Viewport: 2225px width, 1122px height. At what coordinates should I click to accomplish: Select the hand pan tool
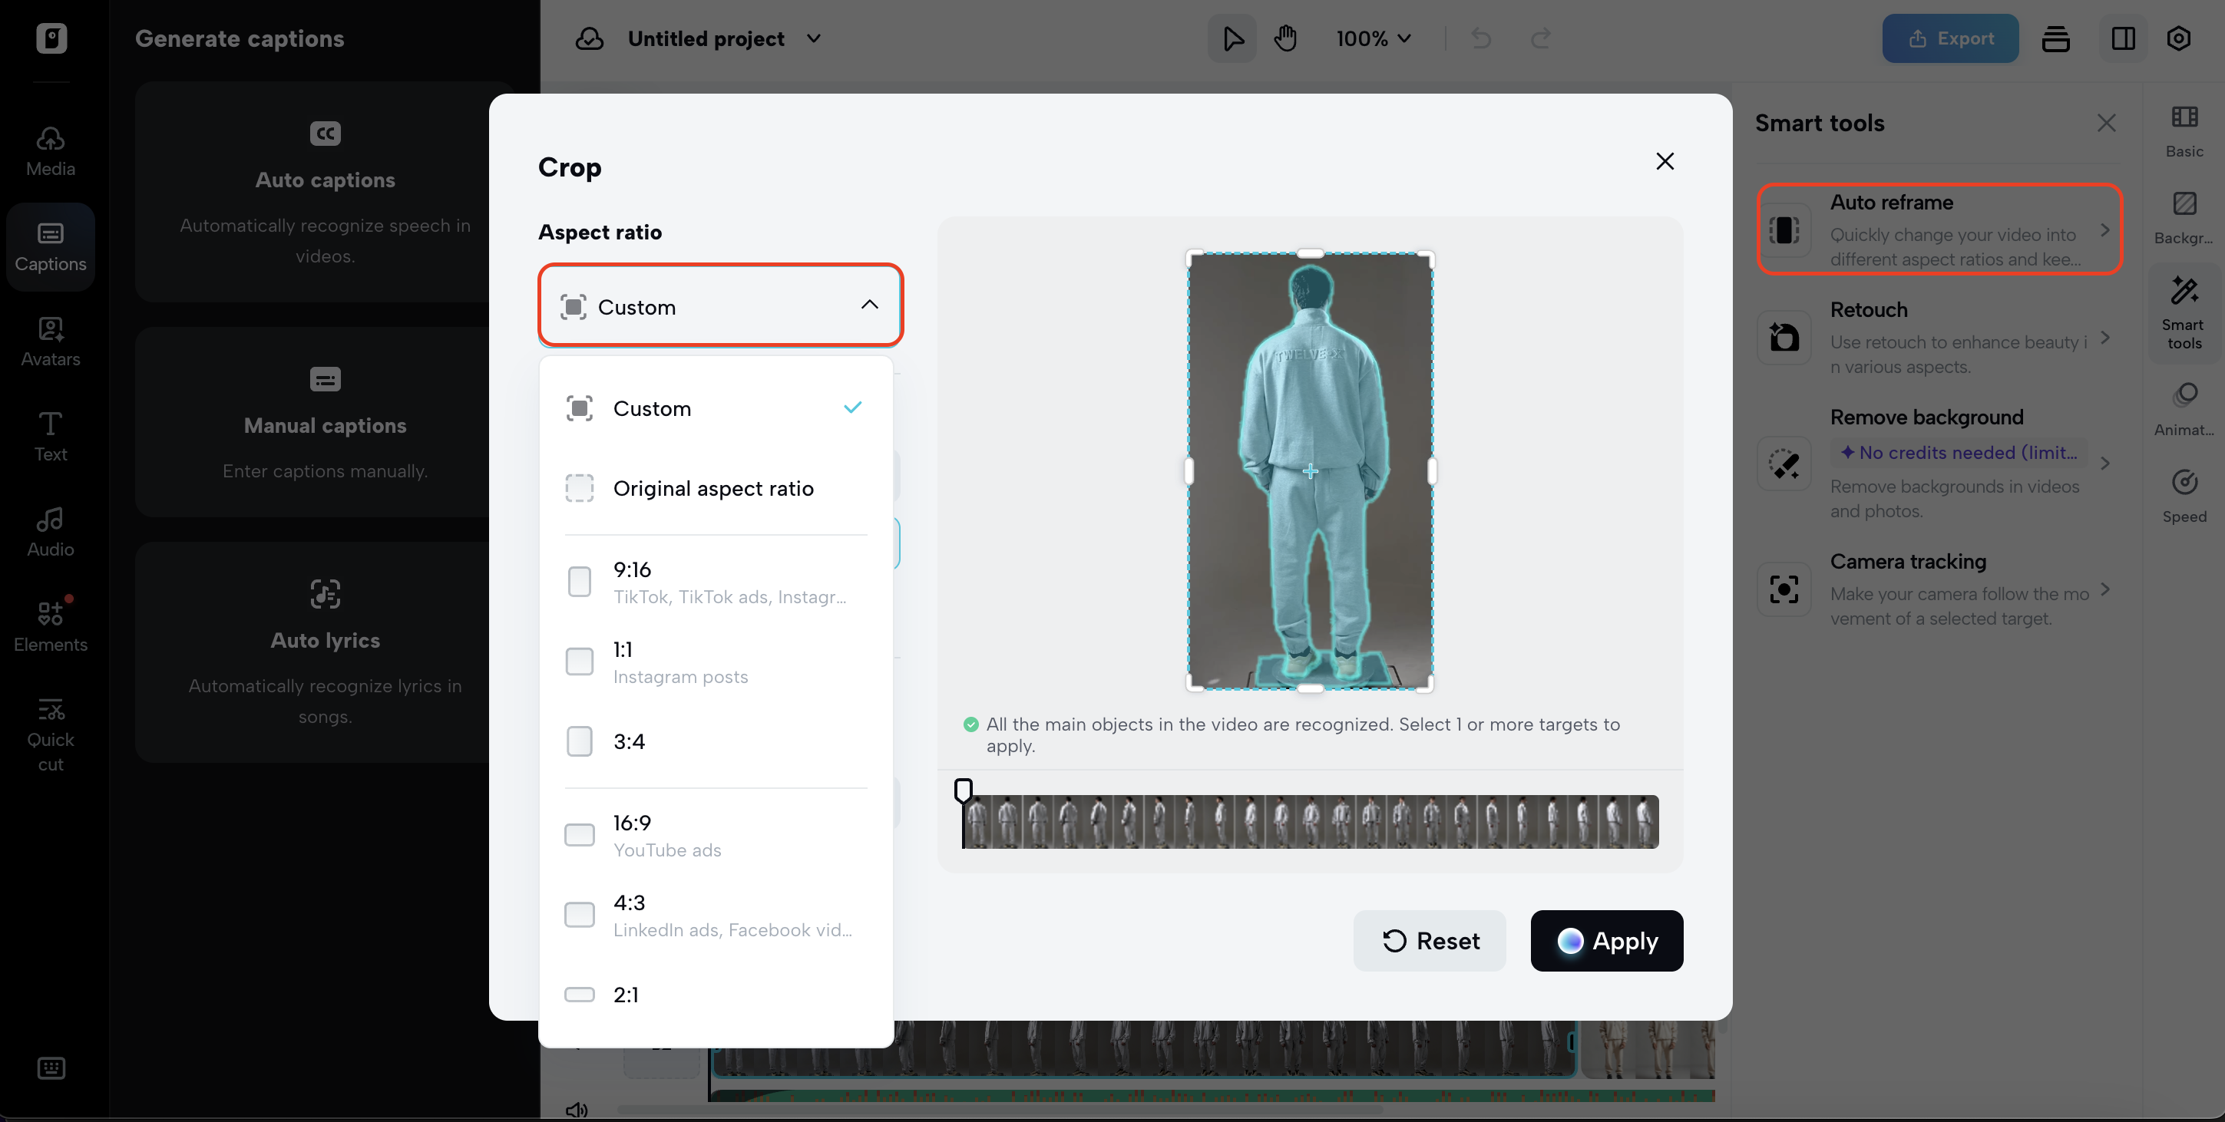1285,39
